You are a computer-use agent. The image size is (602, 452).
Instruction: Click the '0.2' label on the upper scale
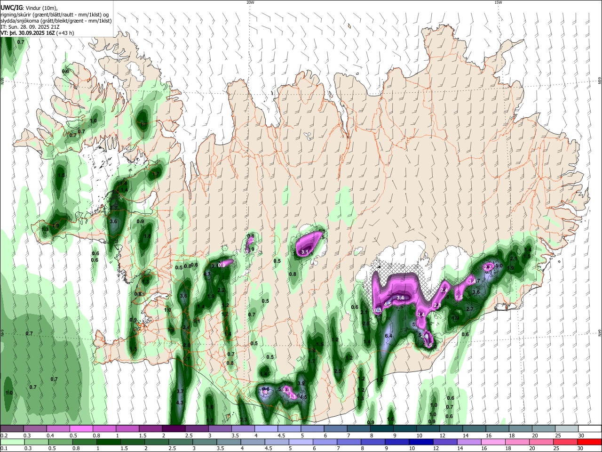click(4, 436)
